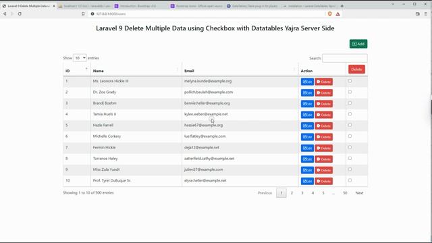
Task: Check the checkbox for Tamia Huels II
Action: [350, 114]
